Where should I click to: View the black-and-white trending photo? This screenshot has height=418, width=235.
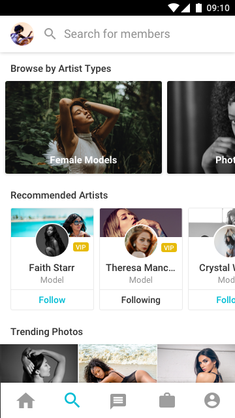coord(39,363)
